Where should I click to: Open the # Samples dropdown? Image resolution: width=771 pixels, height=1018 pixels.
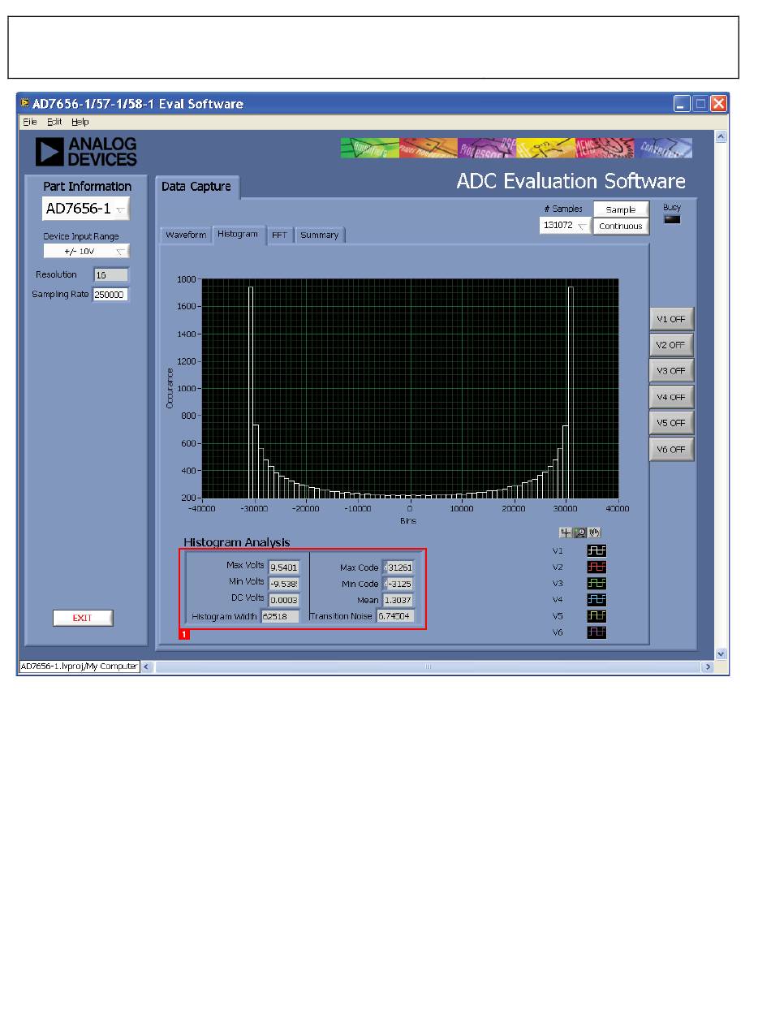pyautogui.click(x=565, y=226)
